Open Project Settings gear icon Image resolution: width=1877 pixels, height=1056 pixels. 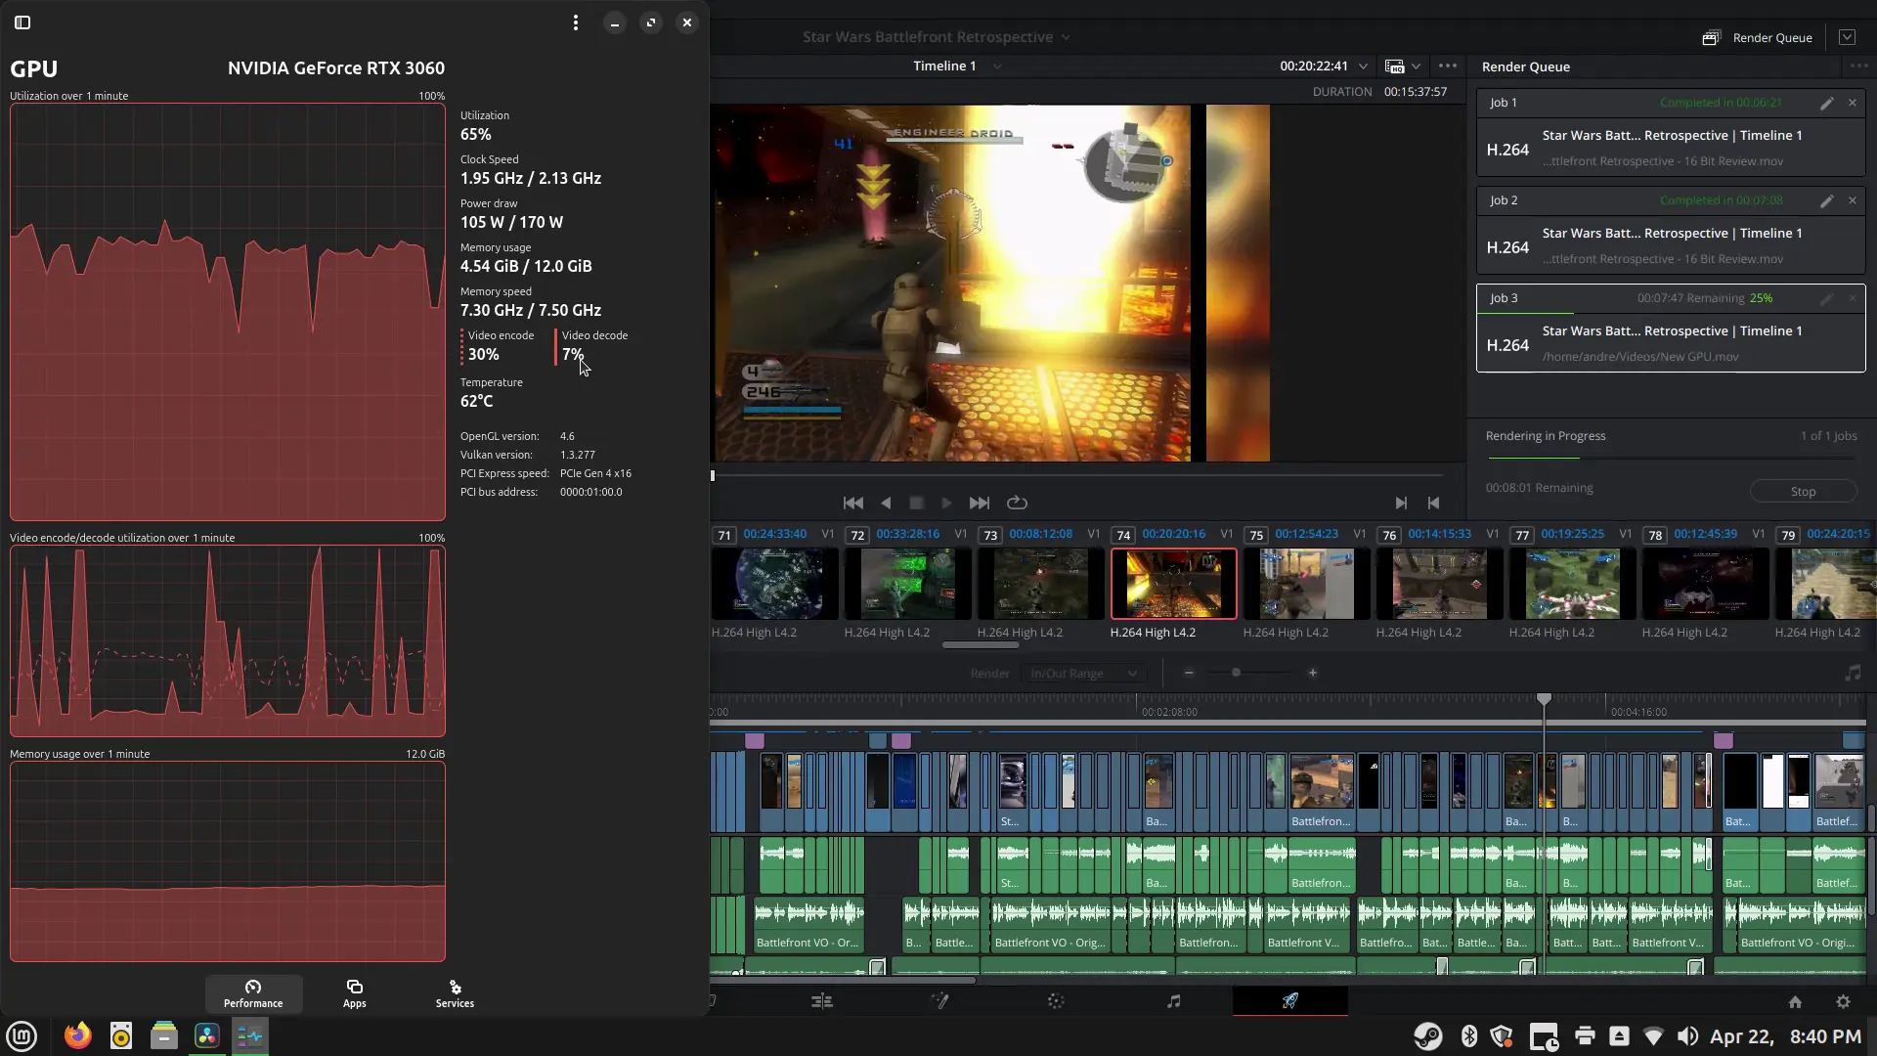click(1843, 1002)
